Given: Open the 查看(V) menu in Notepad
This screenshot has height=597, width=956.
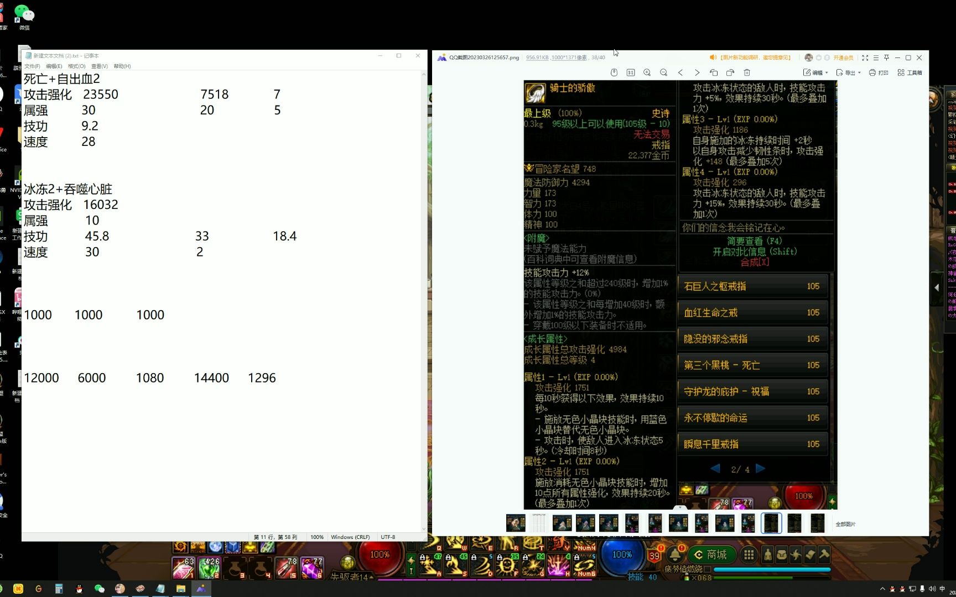Looking at the screenshot, I should (x=100, y=66).
